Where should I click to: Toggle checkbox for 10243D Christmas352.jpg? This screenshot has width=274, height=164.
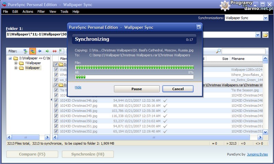[x=56, y=131]
